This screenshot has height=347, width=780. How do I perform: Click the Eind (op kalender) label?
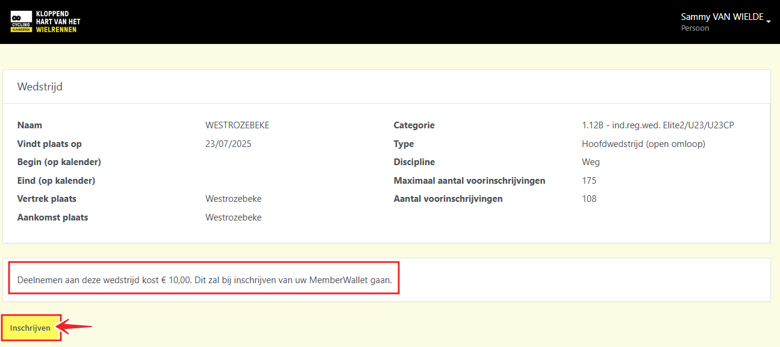pos(57,181)
